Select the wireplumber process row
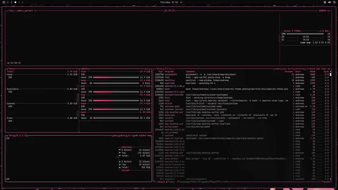Image resolution: width=338 pixels, height=190 pixels. point(242,127)
